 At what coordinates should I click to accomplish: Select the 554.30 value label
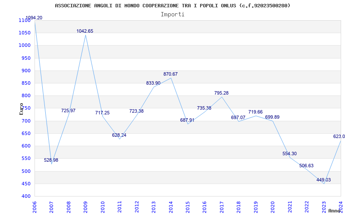pos(289,154)
